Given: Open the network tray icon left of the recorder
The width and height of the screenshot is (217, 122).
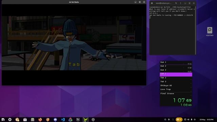Looking at the screenshot, I should click(x=165, y=120).
